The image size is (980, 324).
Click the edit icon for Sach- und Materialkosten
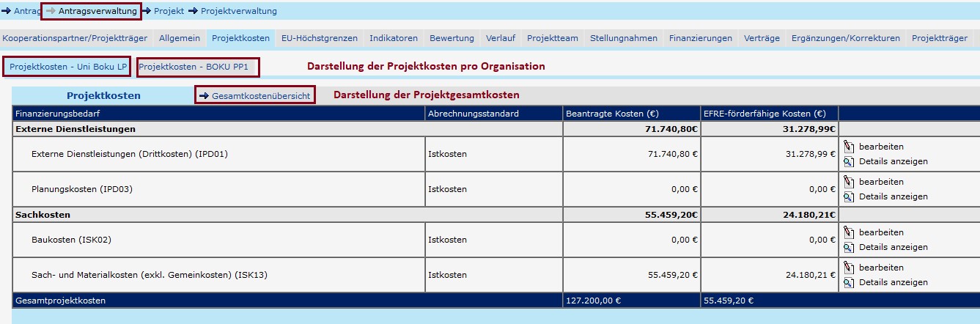(849, 268)
